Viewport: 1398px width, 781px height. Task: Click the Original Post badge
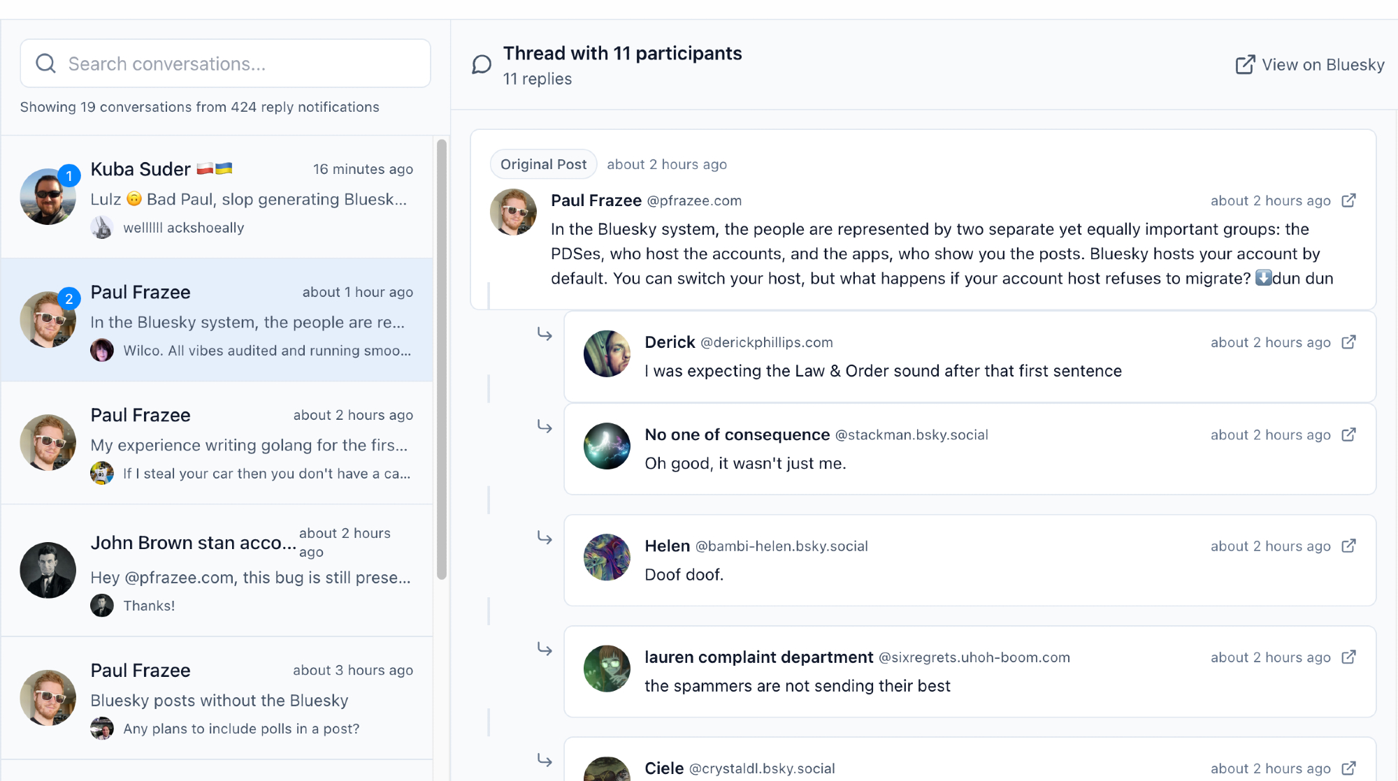coord(543,164)
